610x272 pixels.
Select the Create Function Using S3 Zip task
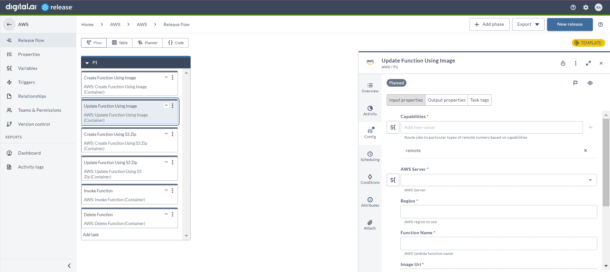click(x=129, y=140)
